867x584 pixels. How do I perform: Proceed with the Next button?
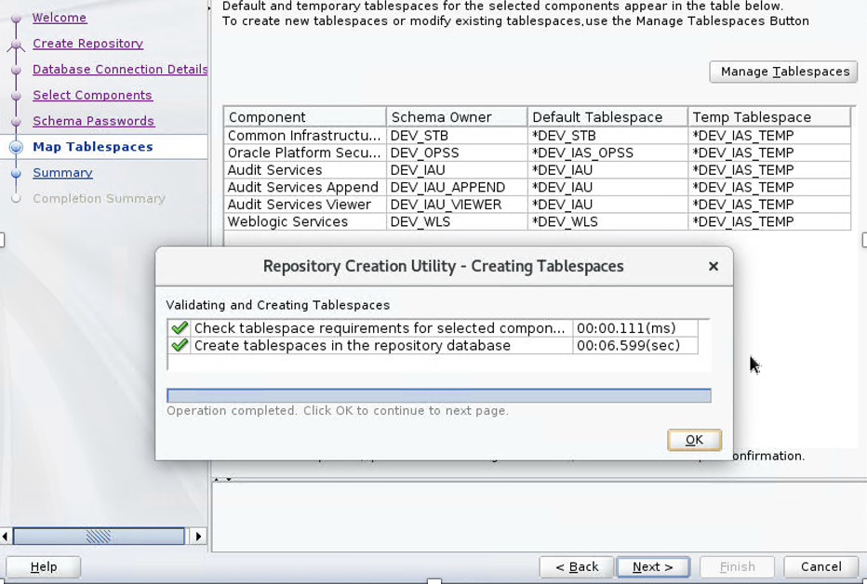tap(652, 567)
